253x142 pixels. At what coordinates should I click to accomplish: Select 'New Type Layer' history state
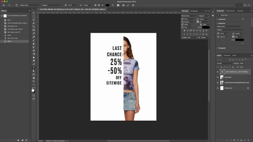click(12, 38)
